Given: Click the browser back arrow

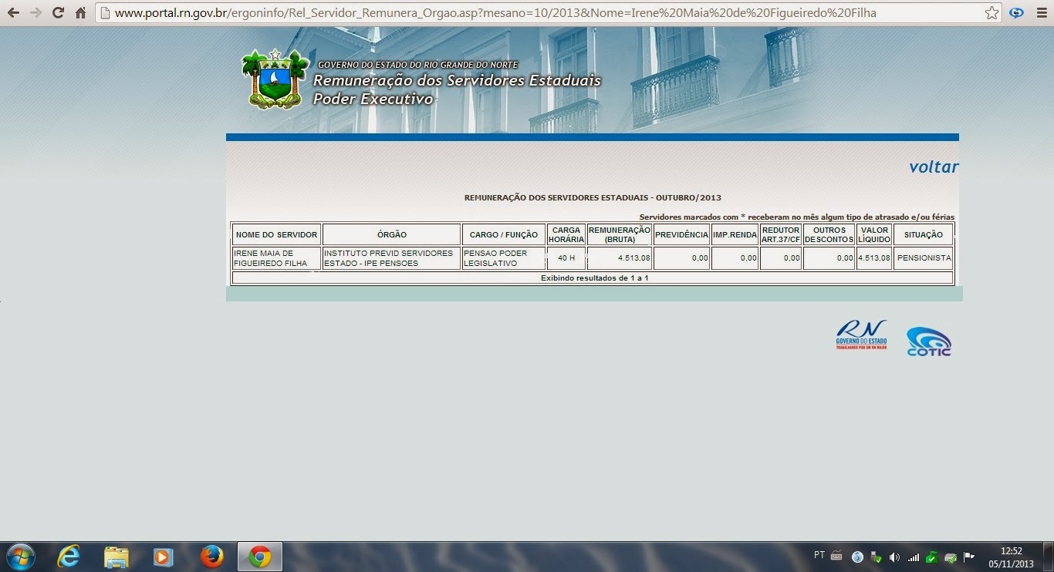Looking at the screenshot, I should [13, 13].
